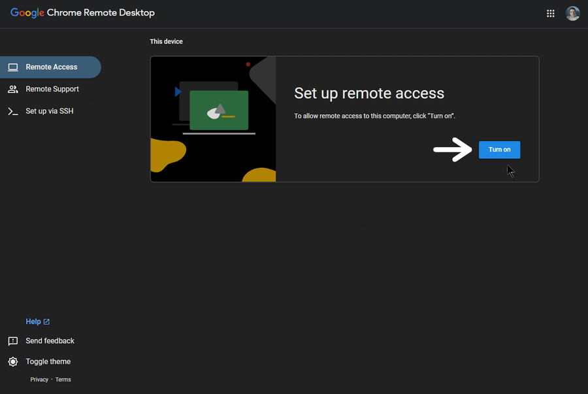588x394 pixels.
Task: Click the Google Chrome Remote Desktop logo
Action: point(82,13)
